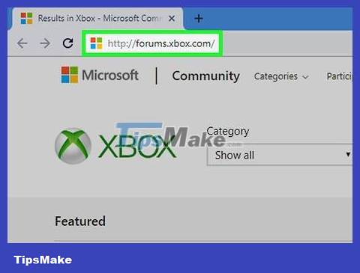This screenshot has height=273, width=360.
Task: Open the Community link
Action: 206,76
